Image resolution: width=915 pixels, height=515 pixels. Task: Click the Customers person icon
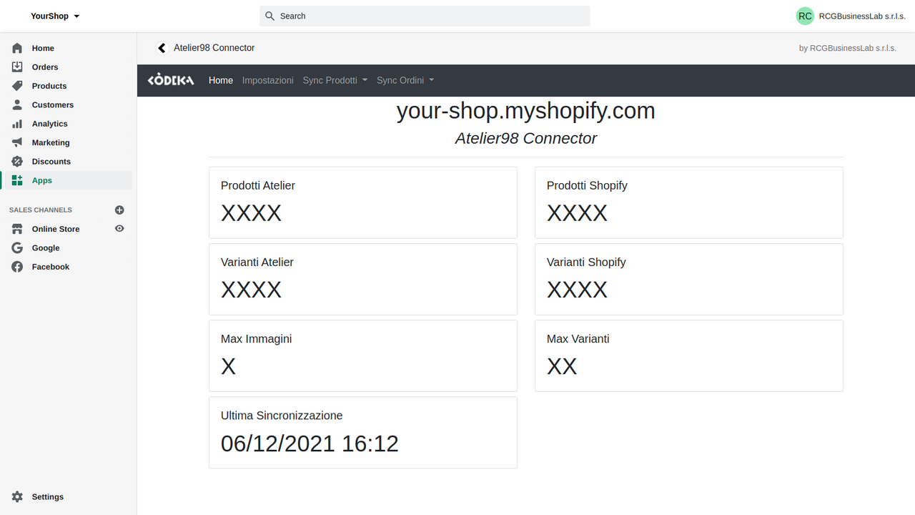click(17, 104)
